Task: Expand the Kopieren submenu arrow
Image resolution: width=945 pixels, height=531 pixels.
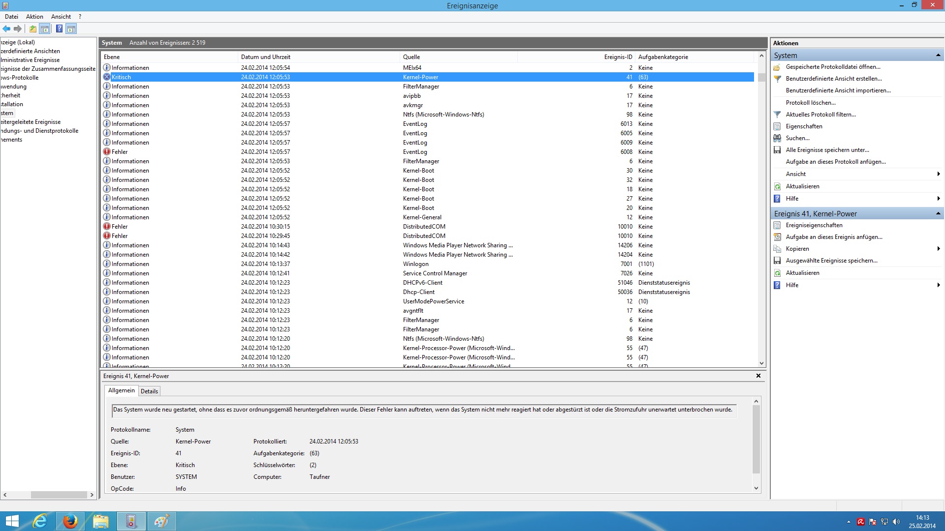Action: click(x=939, y=249)
